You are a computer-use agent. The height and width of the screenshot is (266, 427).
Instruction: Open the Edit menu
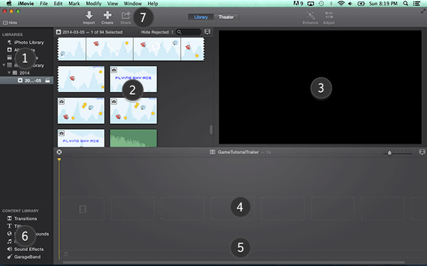point(58,4)
